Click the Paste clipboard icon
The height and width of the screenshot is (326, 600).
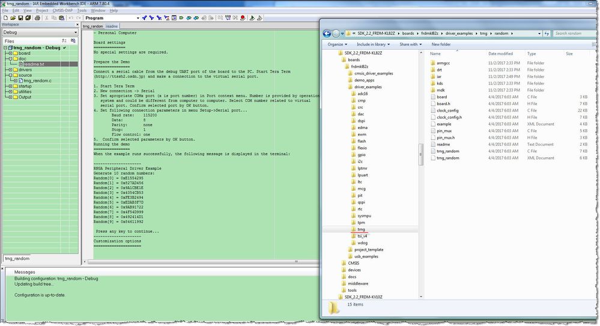click(62, 18)
